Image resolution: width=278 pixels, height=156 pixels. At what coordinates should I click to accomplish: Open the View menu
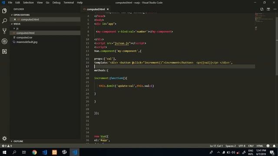click(x=40, y=3)
